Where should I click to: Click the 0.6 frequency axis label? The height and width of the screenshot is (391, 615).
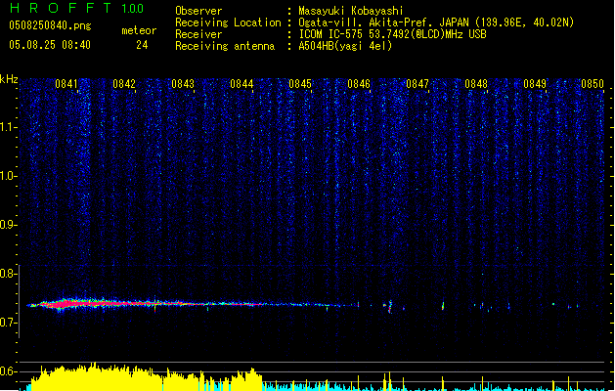coord(8,371)
